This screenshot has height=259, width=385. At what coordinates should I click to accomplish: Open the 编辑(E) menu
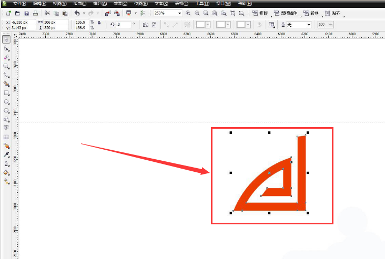coord(40,4)
